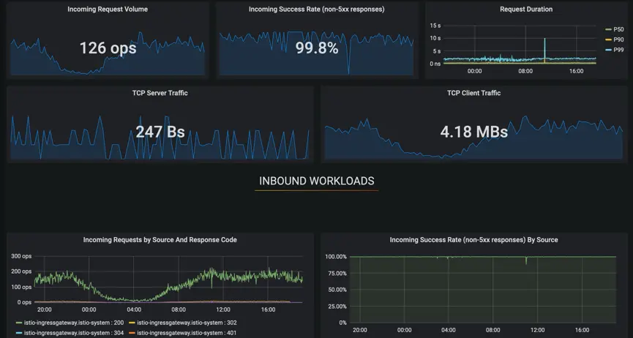Click the 10 s axis label in Request Duration
Screen dimensions: 633x338
click(435, 38)
